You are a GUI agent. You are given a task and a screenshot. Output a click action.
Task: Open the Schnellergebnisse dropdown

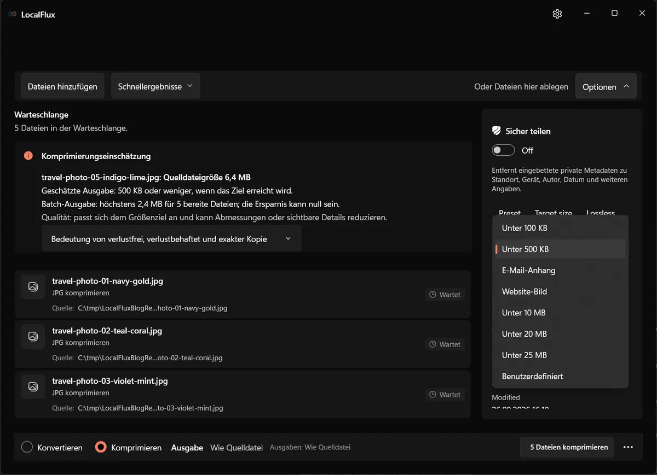point(155,86)
